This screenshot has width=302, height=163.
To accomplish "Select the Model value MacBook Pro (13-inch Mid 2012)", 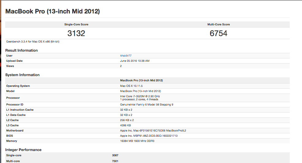I will click(140, 91).
